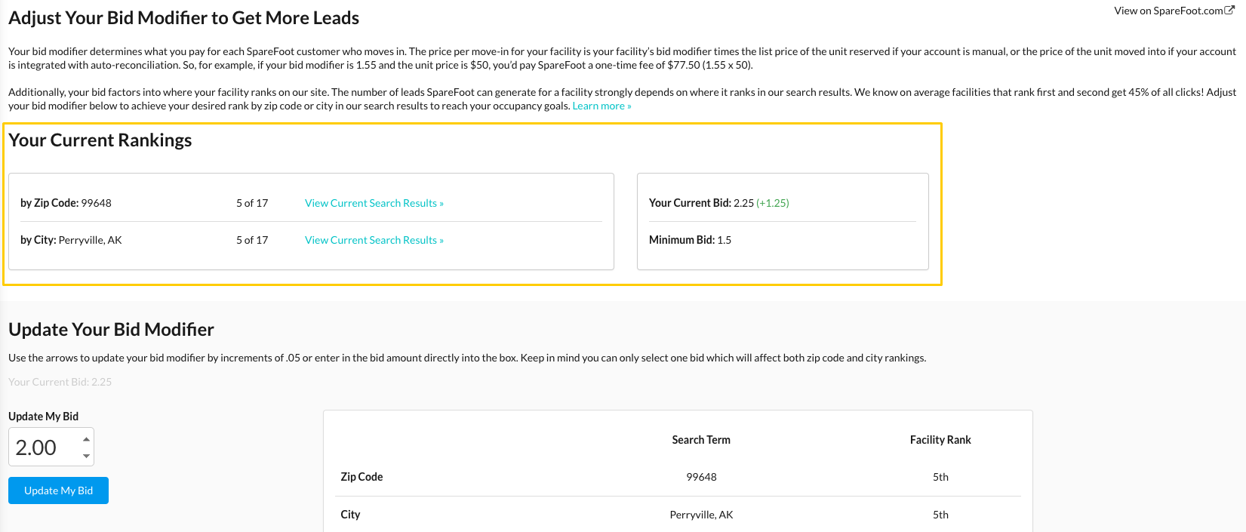This screenshot has height=532, width=1246.
Task: Click the Search Term column header
Action: point(701,440)
